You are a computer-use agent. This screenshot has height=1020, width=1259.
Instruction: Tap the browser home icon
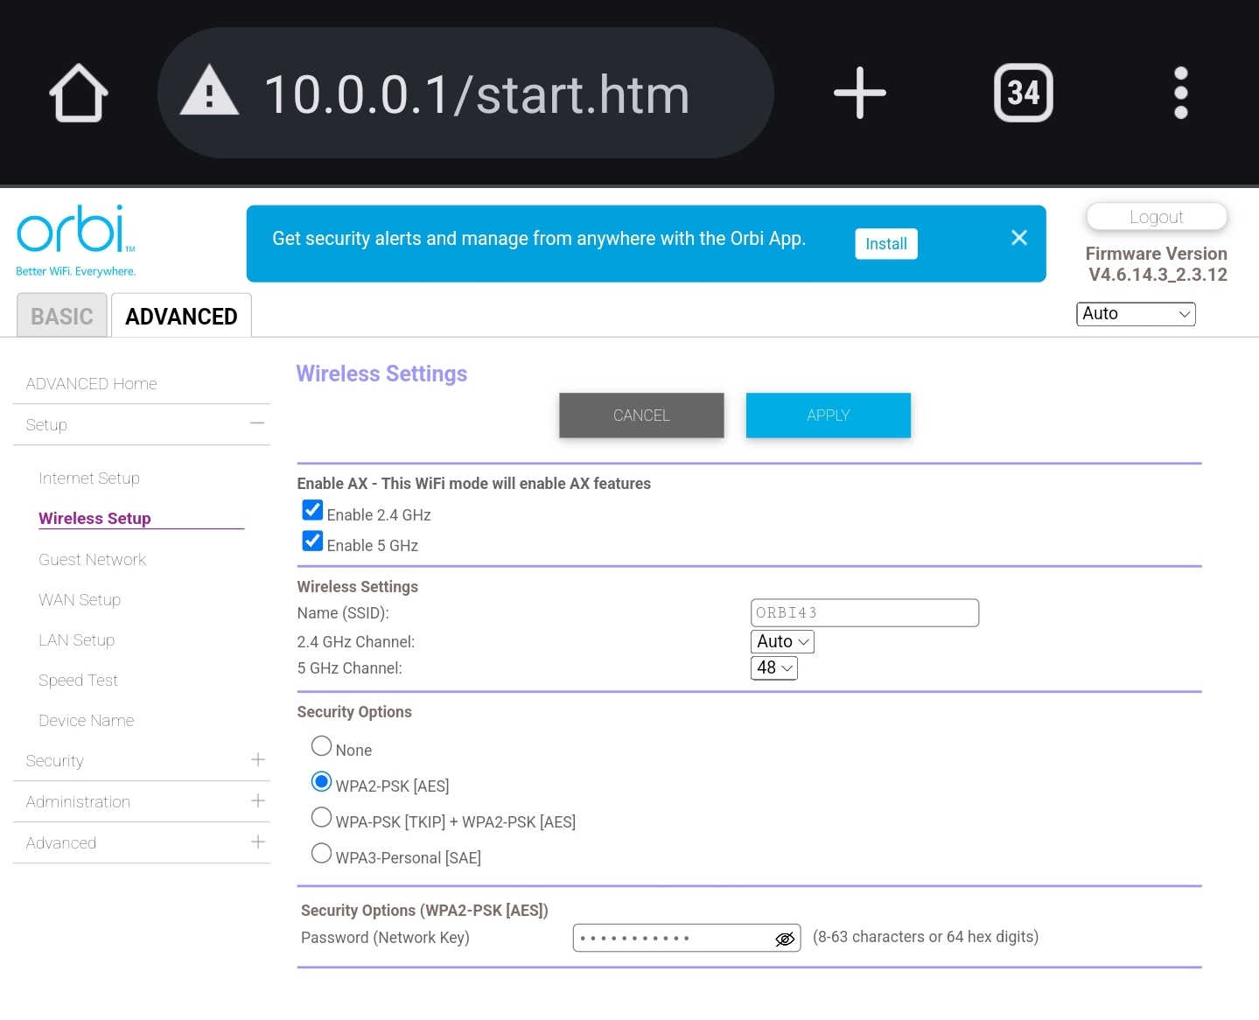(79, 93)
